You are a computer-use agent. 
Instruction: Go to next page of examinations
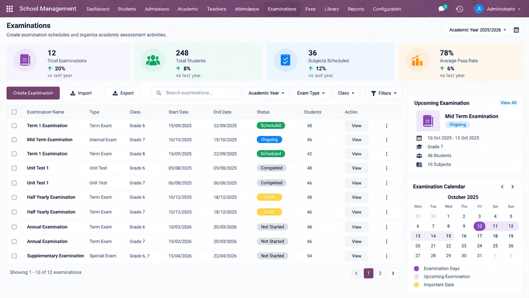click(x=393, y=273)
